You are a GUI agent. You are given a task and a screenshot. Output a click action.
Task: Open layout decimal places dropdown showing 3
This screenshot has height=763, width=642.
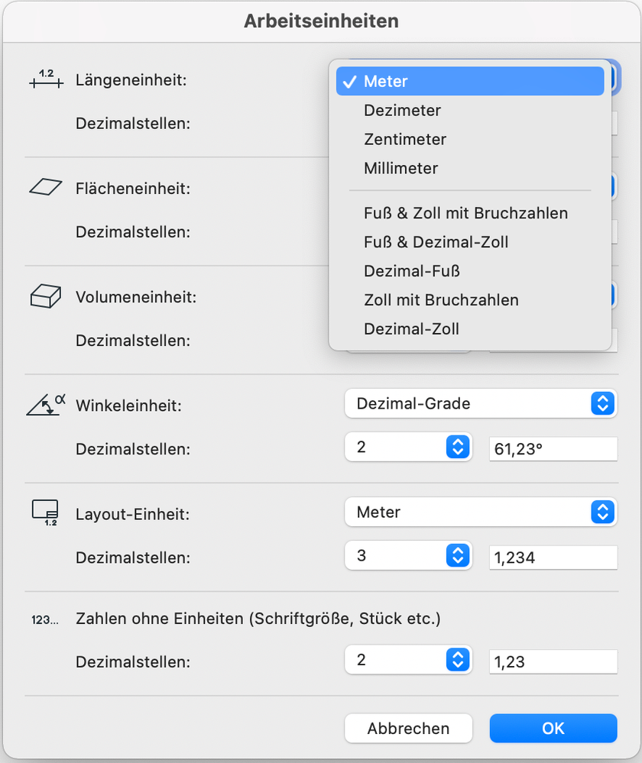(x=406, y=556)
